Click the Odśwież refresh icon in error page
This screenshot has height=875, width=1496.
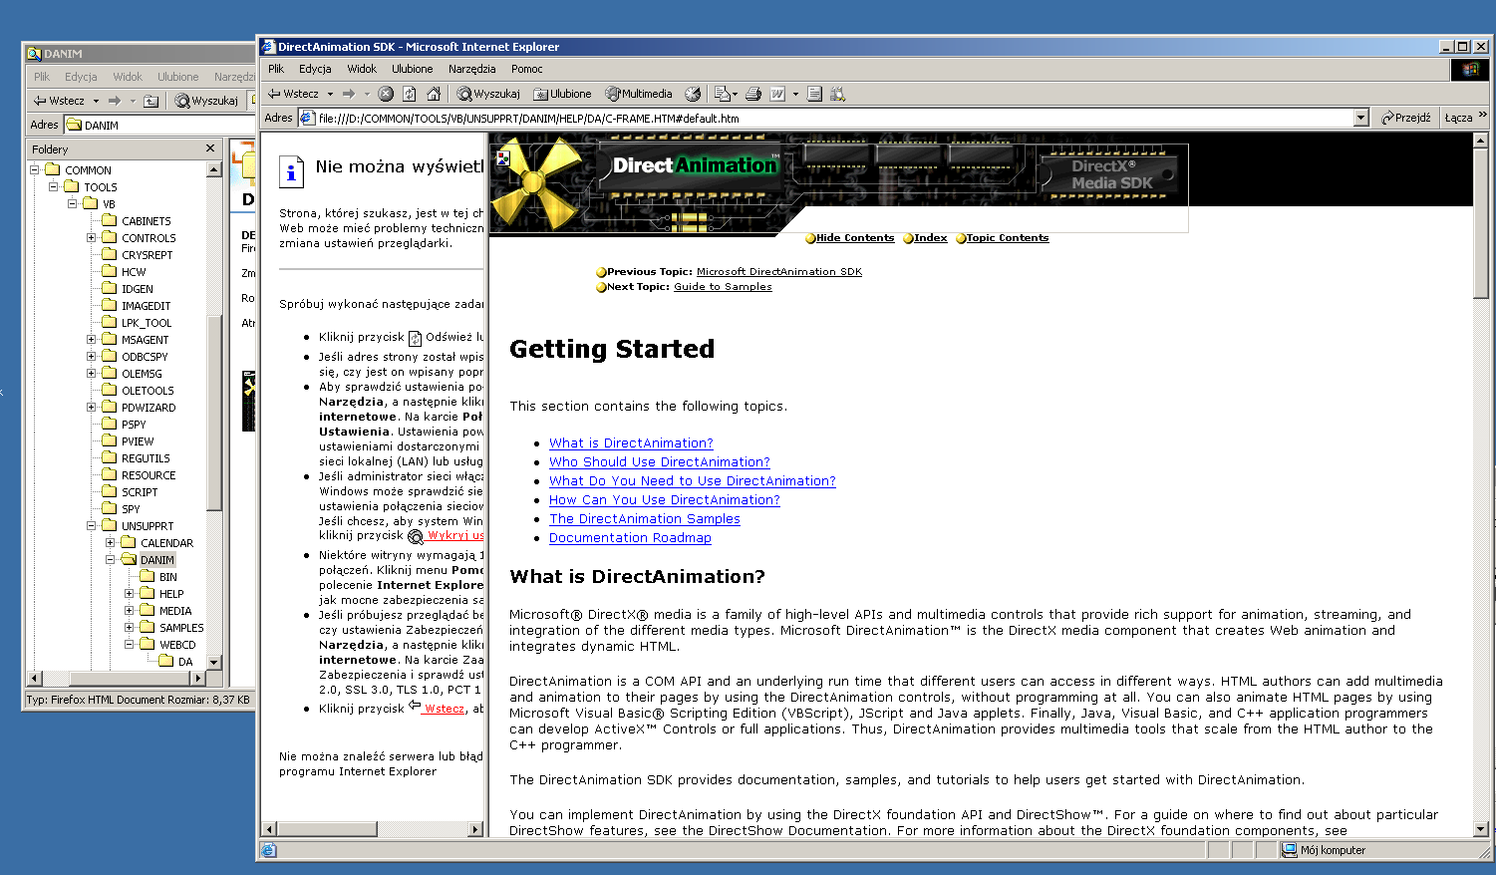pos(416,338)
